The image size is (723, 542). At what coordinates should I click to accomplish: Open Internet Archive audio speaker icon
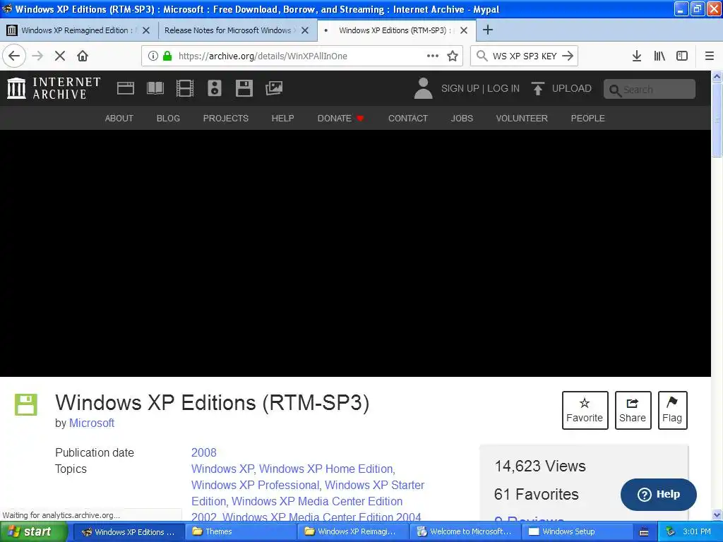coord(215,88)
